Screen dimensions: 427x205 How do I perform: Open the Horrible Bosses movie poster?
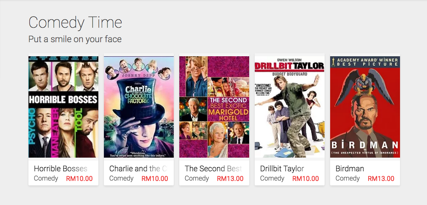[x=63, y=107]
